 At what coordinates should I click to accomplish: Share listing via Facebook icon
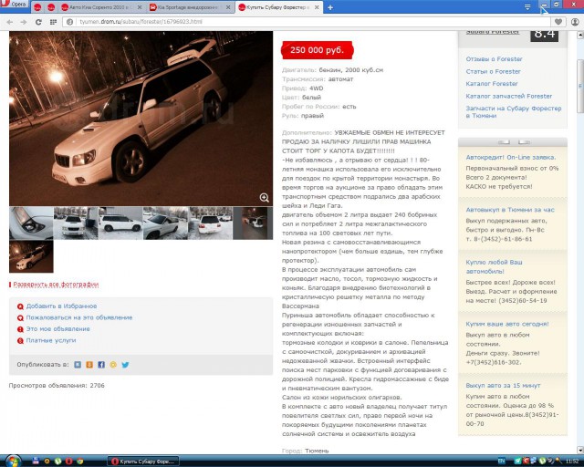point(101,364)
